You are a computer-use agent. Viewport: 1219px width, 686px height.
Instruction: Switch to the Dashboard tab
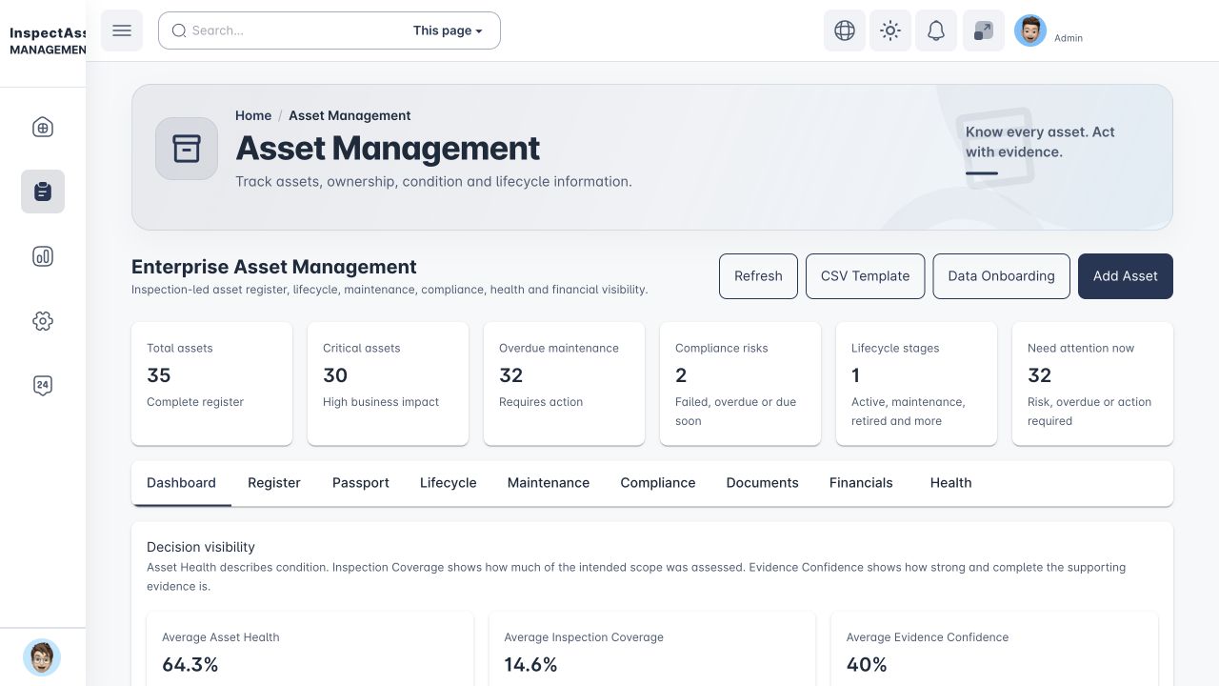(x=181, y=483)
